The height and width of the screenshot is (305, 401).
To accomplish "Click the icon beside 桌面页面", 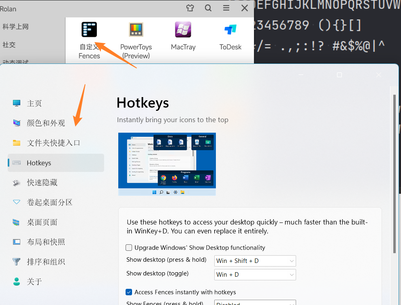I will [16, 222].
